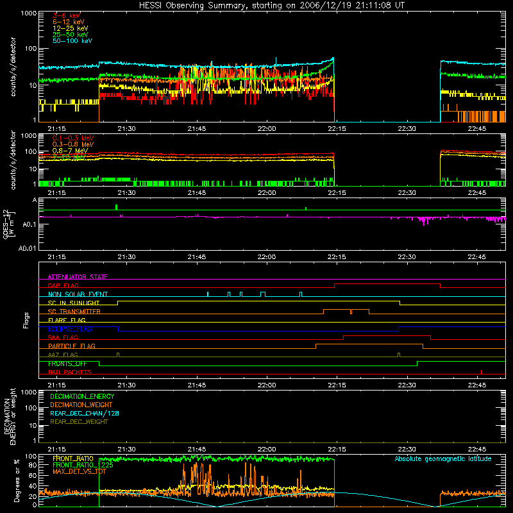Click the HESSI Observing Summary title
Viewport: 513px width, 513px height.
[272, 5]
